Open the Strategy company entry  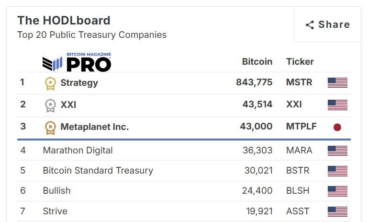79,83
